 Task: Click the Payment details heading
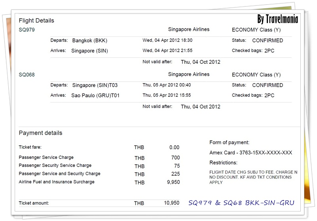point(40,133)
